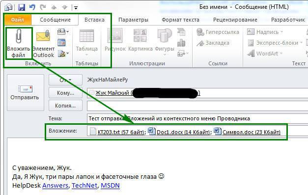Click sender name ЖукНаМайлеРу

108,80
